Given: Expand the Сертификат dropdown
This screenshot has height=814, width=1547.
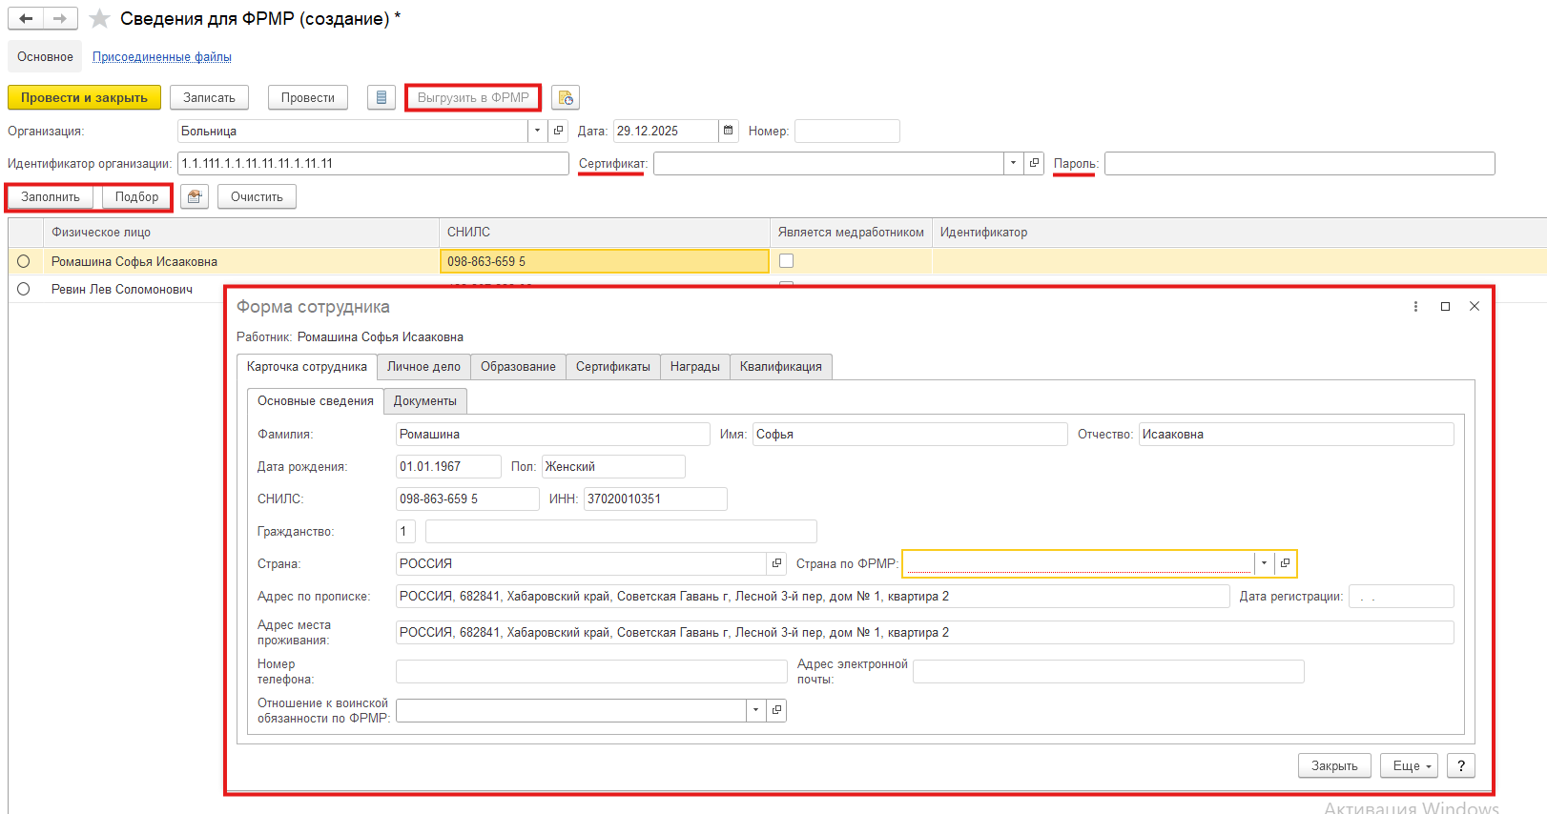Looking at the screenshot, I should (1013, 163).
